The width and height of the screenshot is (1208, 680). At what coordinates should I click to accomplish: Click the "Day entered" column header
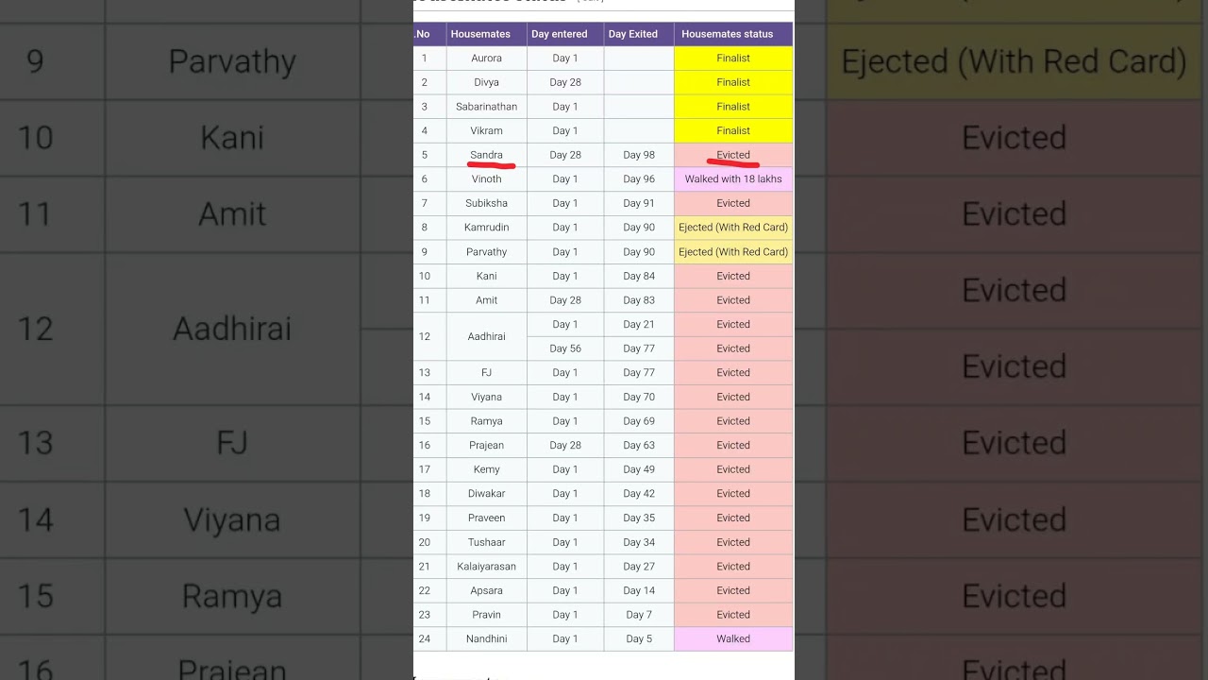coord(564,34)
